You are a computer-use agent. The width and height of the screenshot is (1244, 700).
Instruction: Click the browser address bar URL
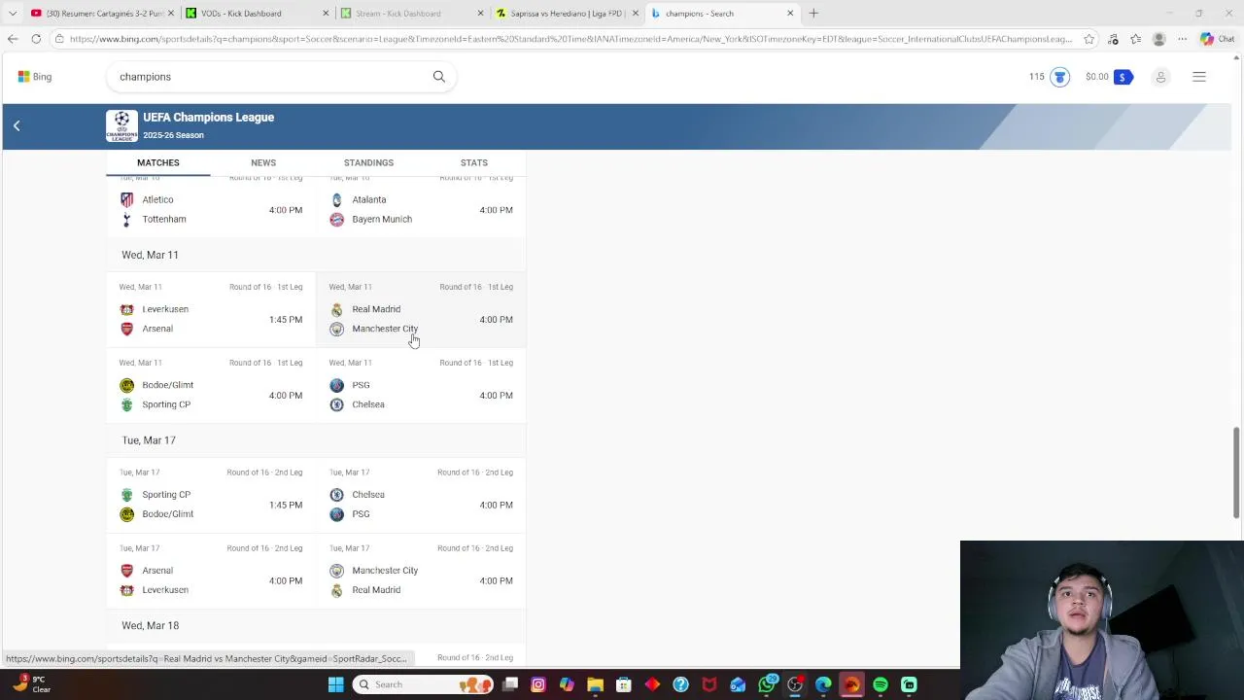click(570, 39)
